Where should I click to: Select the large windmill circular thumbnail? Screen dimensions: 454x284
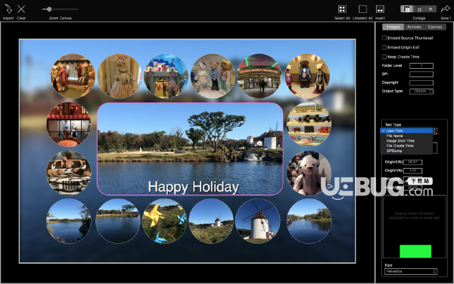pyautogui.click(x=258, y=221)
